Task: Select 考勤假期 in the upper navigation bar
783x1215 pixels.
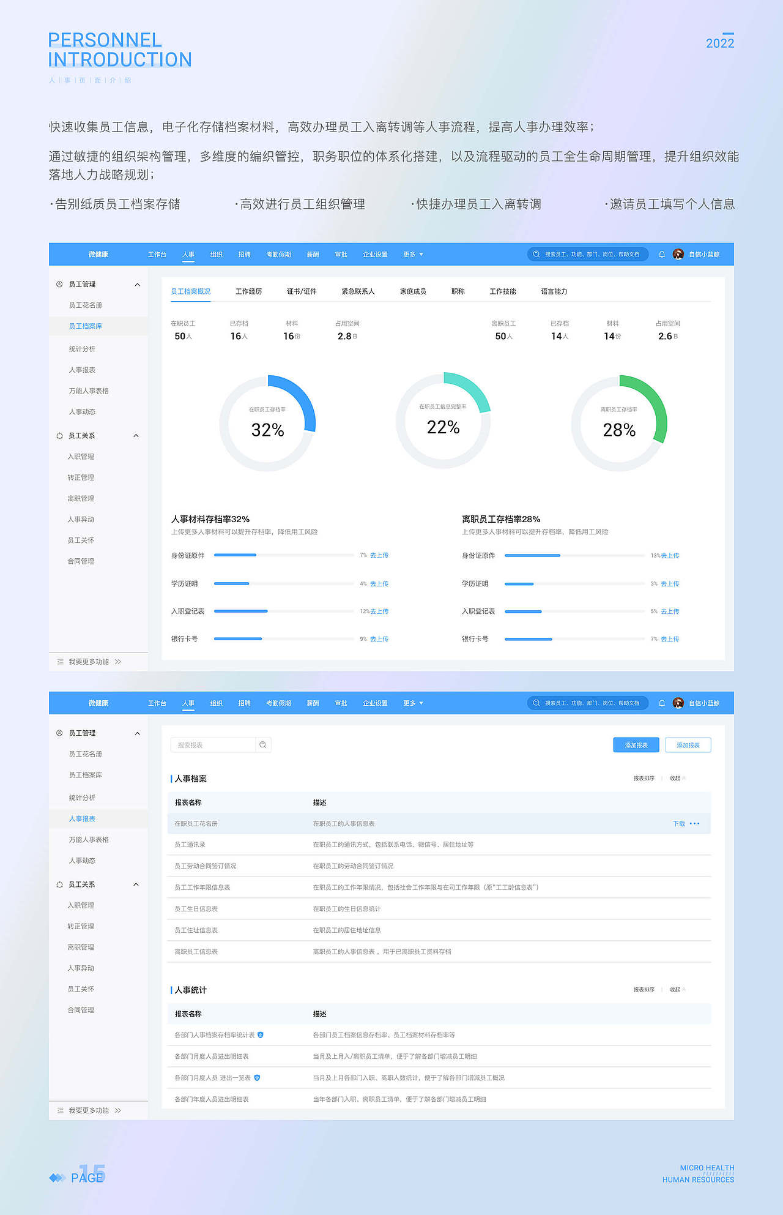Action: [x=278, y=255]
